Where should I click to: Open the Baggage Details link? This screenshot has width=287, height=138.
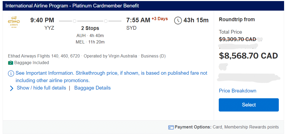tap(92, 88)
